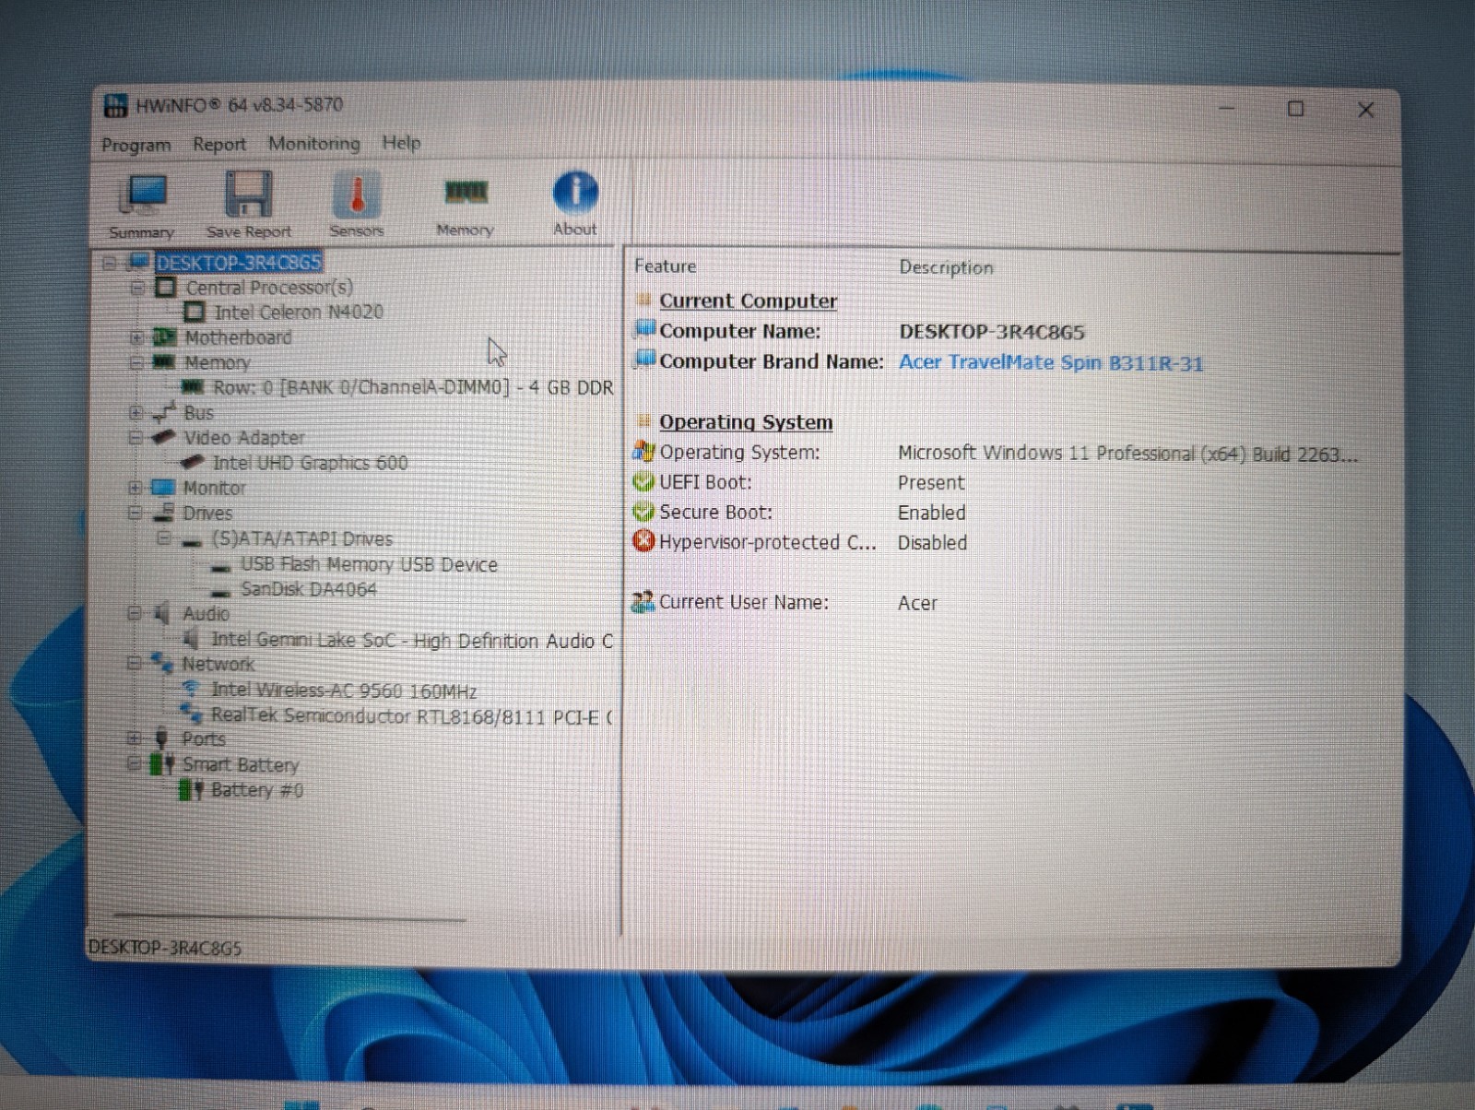Click the Hypervisor-protected red cross icon
Viewport: 1475px width, 1110px height.
pyautogui.click(x=643, y=541)
